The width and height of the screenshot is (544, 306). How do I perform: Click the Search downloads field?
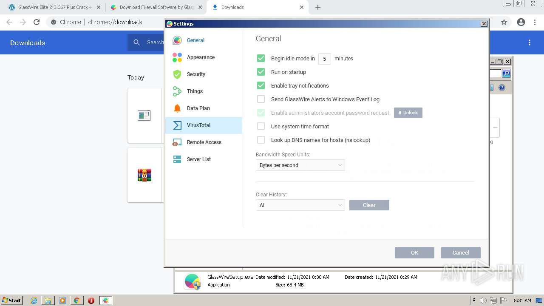tap(155, 42)
